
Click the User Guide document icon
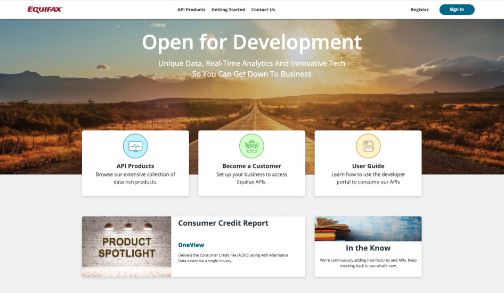tap(368, 146)
